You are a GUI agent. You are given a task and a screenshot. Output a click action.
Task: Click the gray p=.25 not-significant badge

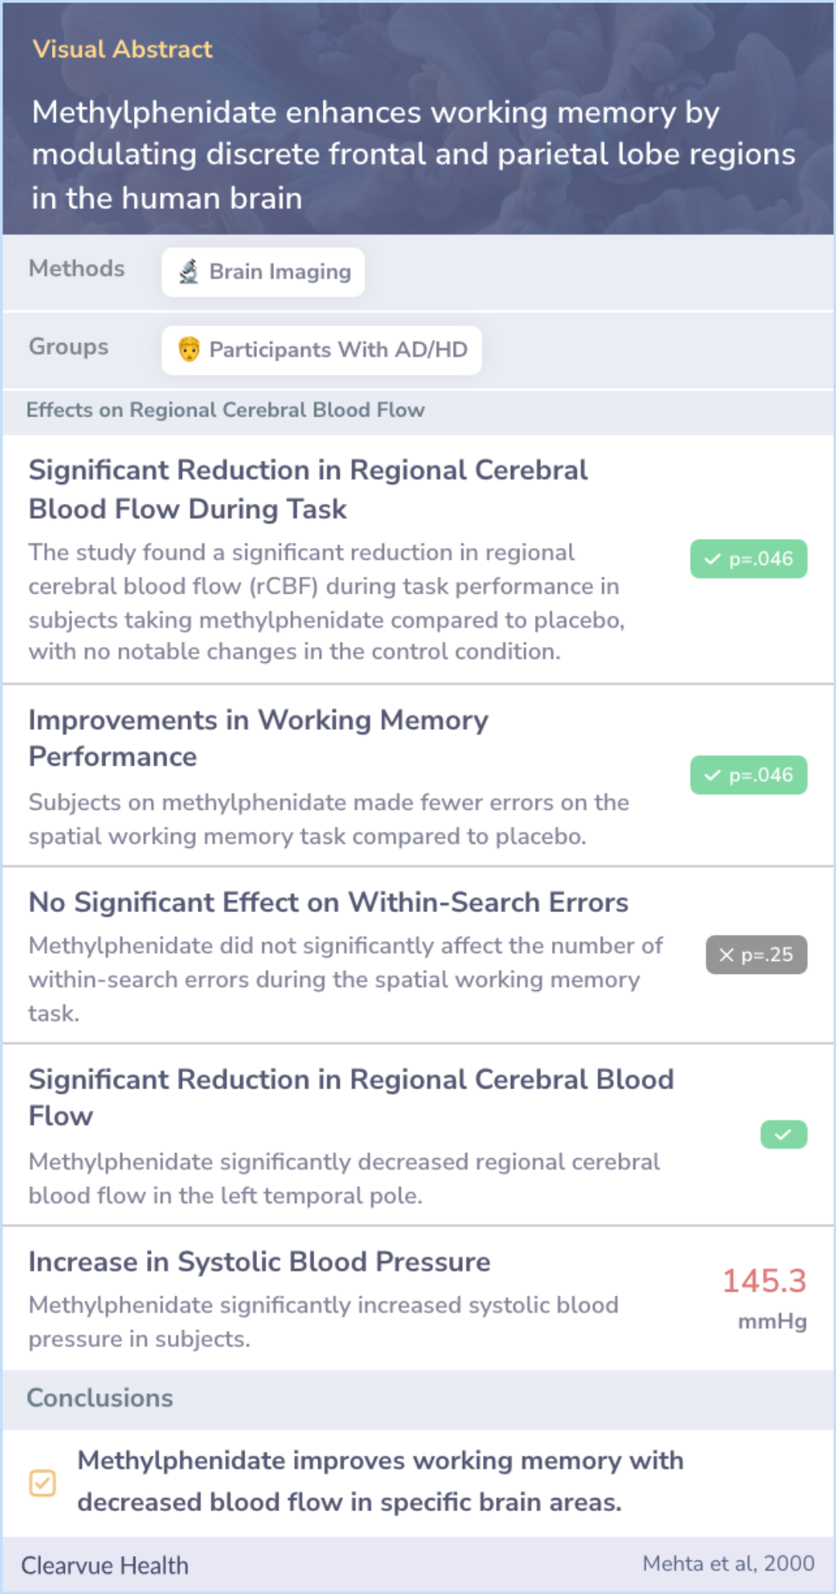coord(756,955)
